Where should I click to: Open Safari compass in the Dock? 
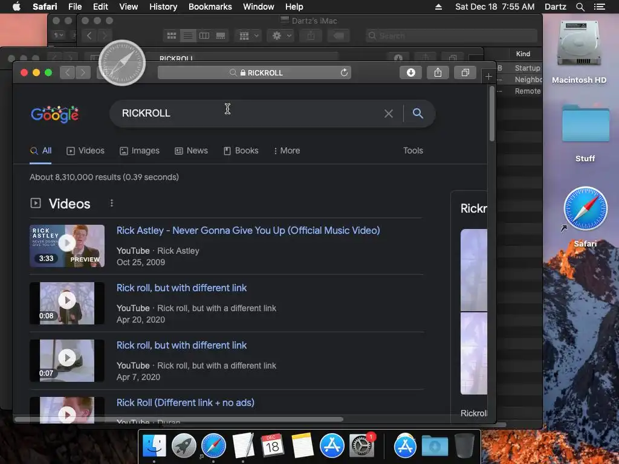click(x=213, y=446)
